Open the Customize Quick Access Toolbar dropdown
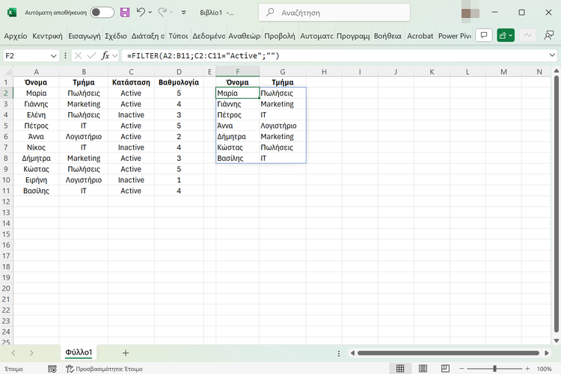This screenshot has width=561, height=374. [x=183, y=13]
